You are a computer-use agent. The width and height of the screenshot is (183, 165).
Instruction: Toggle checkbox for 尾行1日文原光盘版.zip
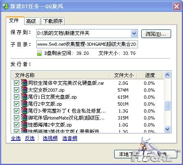tap(16, 97)
